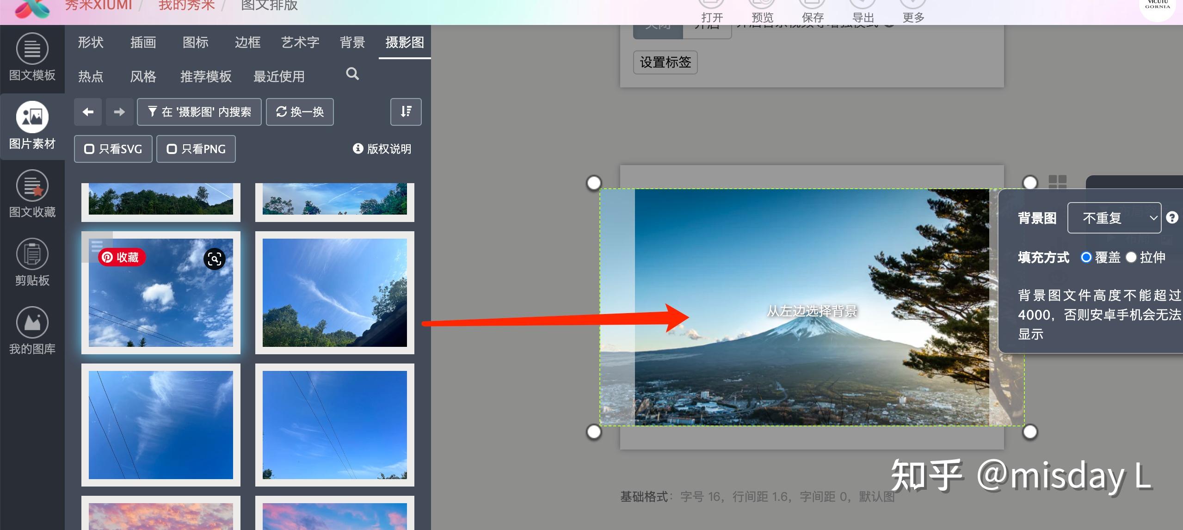The width and height of the screenshot is (1183, 530).
Task: Switch to the 背景 tab
Action: click(x=352, y=43)
